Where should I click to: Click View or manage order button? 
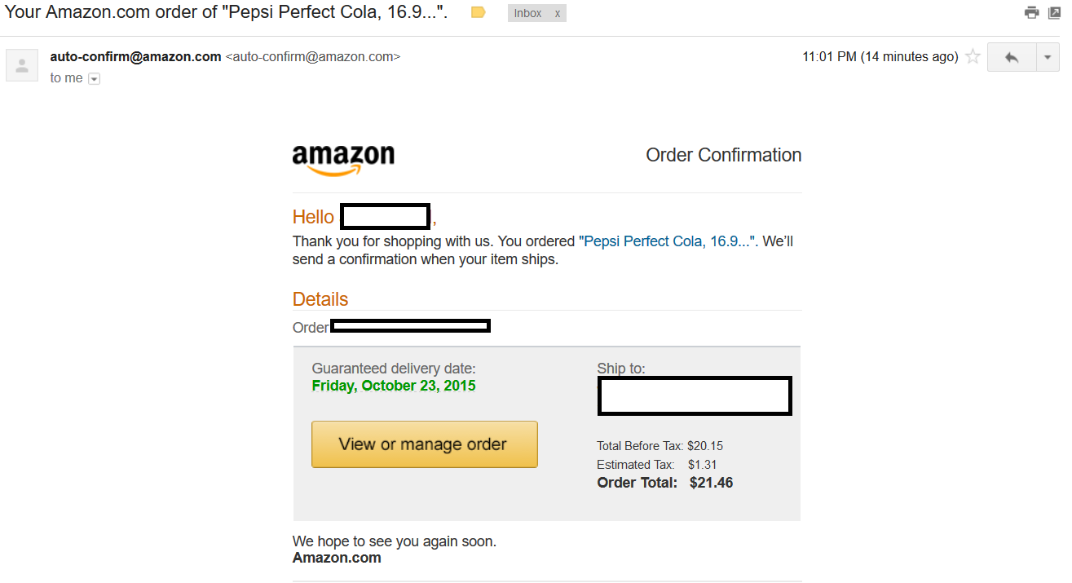click(425, 444)
